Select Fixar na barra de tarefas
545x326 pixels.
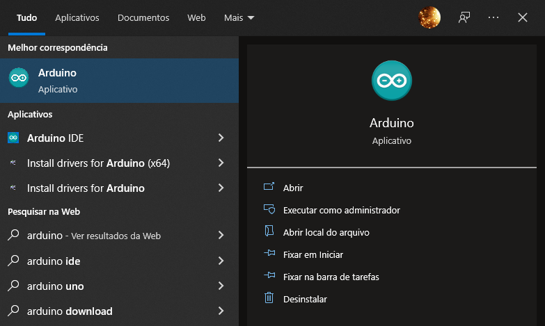pyautogui.click(x=331, y=277)
